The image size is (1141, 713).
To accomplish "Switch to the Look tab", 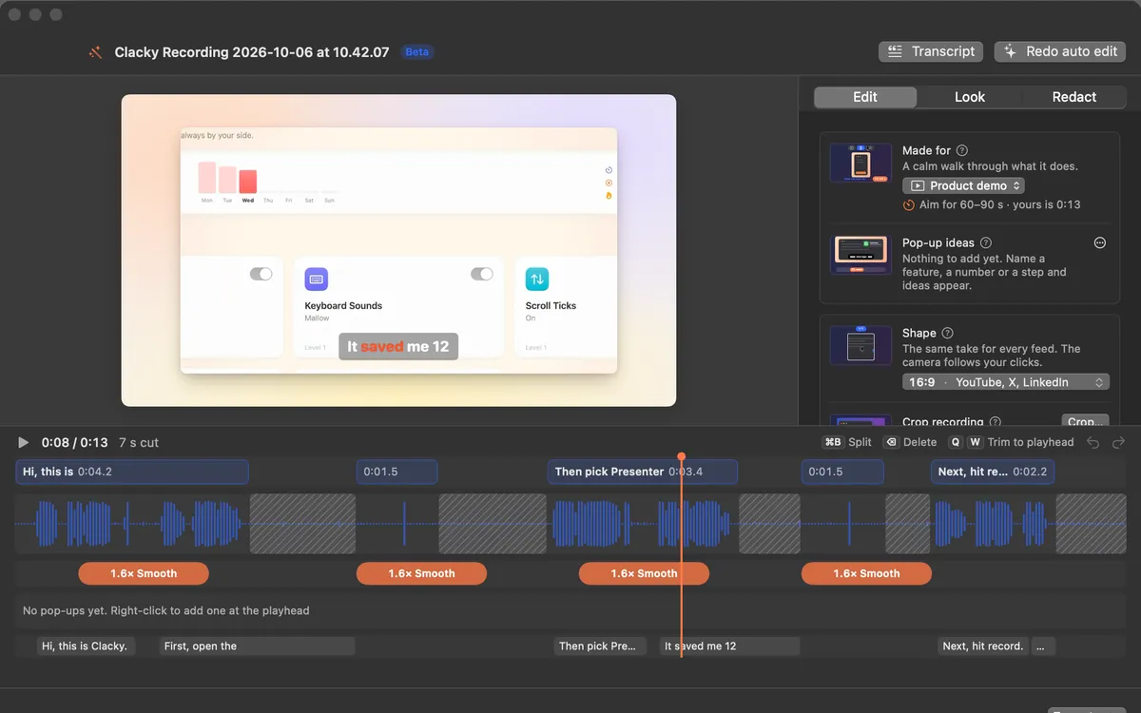I will tap(970, 97).
